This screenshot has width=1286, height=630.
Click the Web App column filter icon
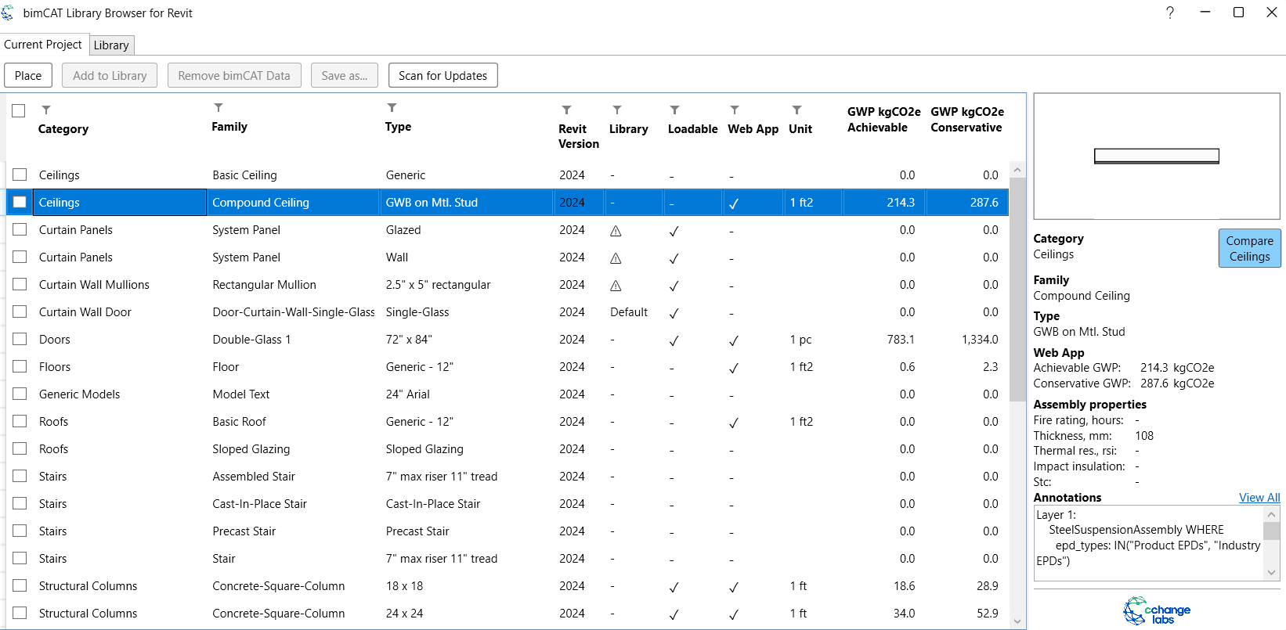click(734, 110)
